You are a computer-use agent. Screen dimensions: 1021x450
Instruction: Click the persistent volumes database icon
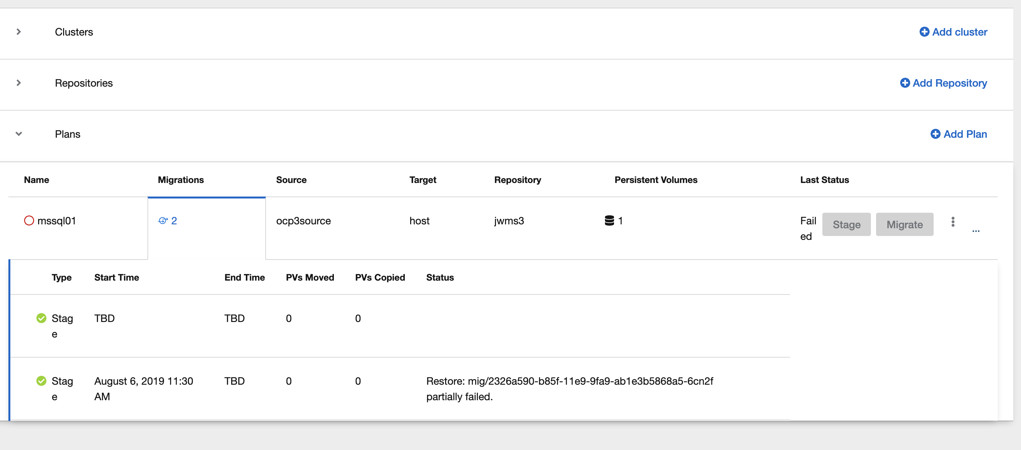pyautogui.click(x=609, y=221)
